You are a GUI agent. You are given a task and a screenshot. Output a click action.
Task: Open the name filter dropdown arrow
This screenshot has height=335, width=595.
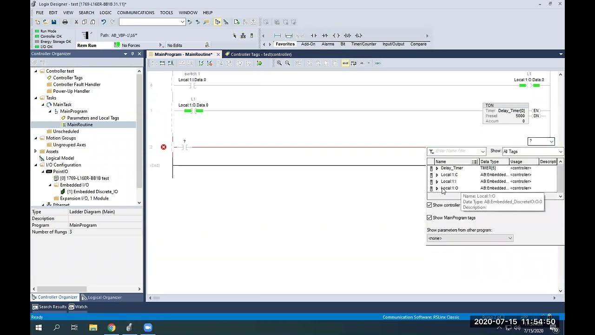coord(483,151)
